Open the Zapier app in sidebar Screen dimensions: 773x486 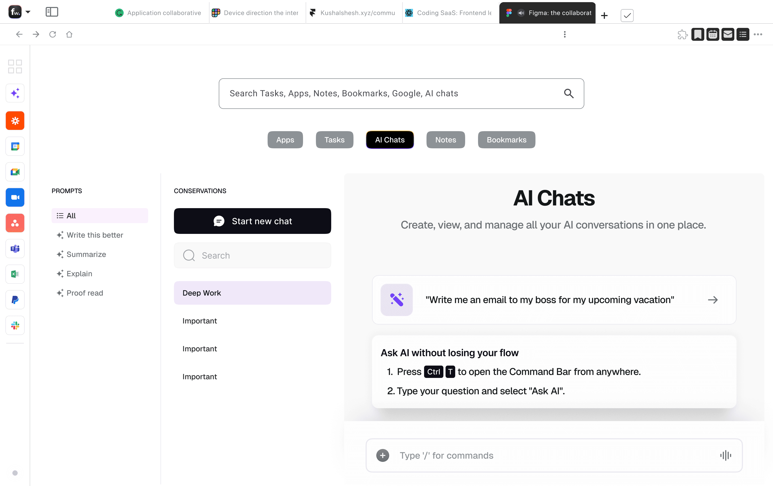[x=15, y=121]
